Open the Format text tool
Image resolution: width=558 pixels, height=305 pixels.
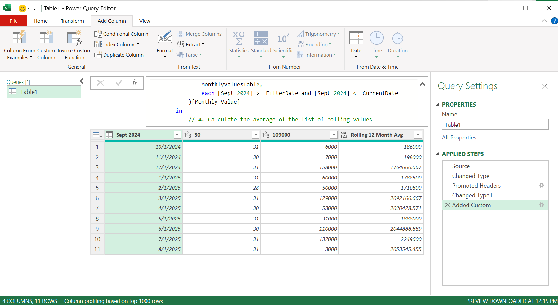pos(165,45)
